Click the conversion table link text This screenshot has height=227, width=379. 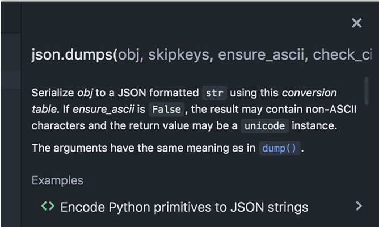tap(184, 101)
